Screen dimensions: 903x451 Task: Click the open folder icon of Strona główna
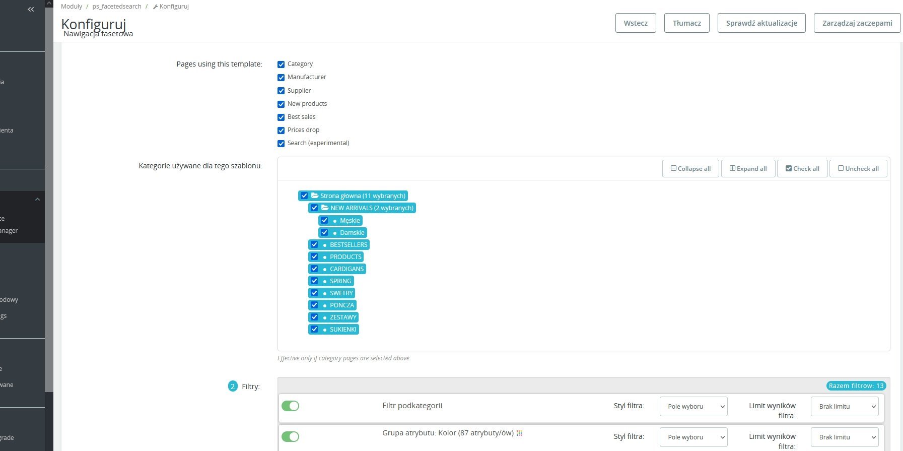[x=315, y=196]
